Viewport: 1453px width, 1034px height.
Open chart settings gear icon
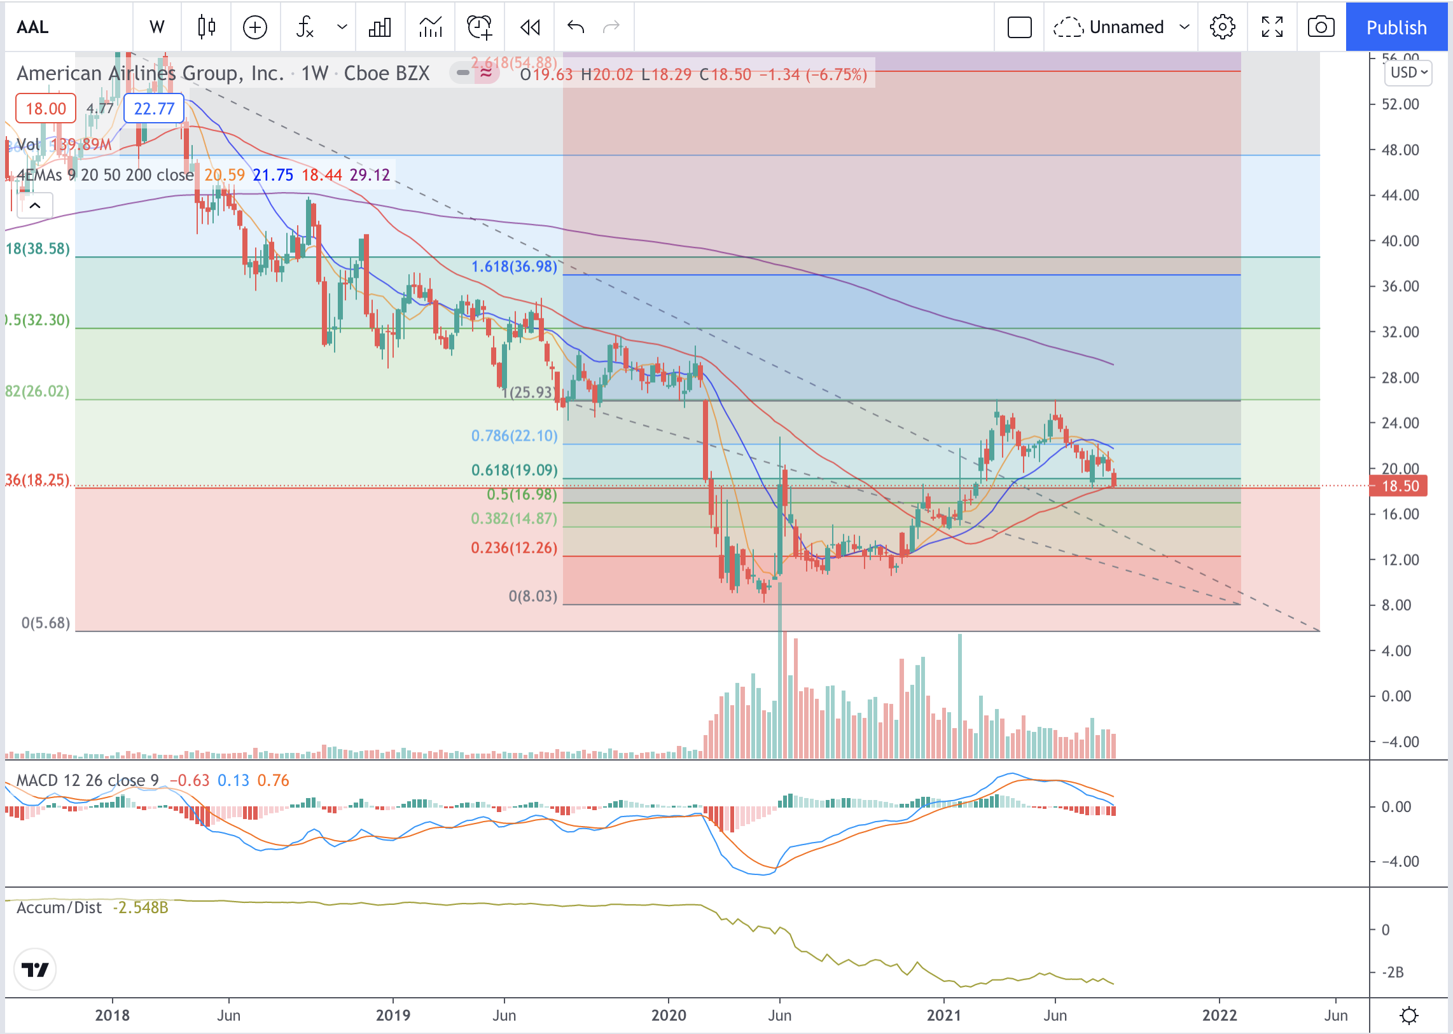[1222, 27]
